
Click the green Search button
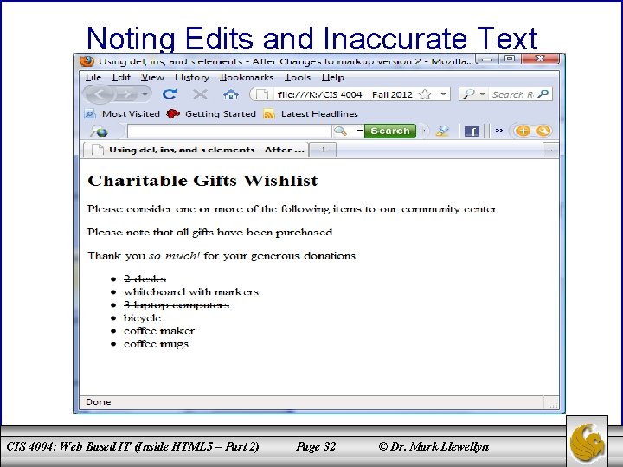[389, 131]
